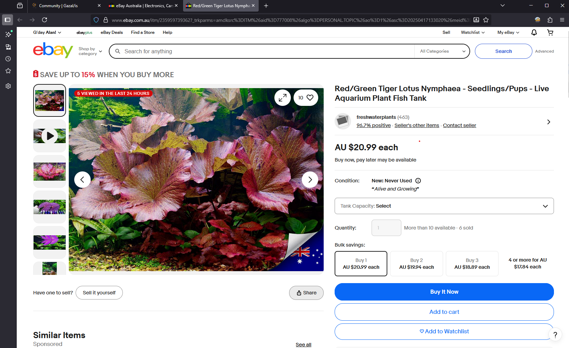The width and height of the screenshot is (569, 348).
Task: Open the notifications bell
Action: [534, 32]
